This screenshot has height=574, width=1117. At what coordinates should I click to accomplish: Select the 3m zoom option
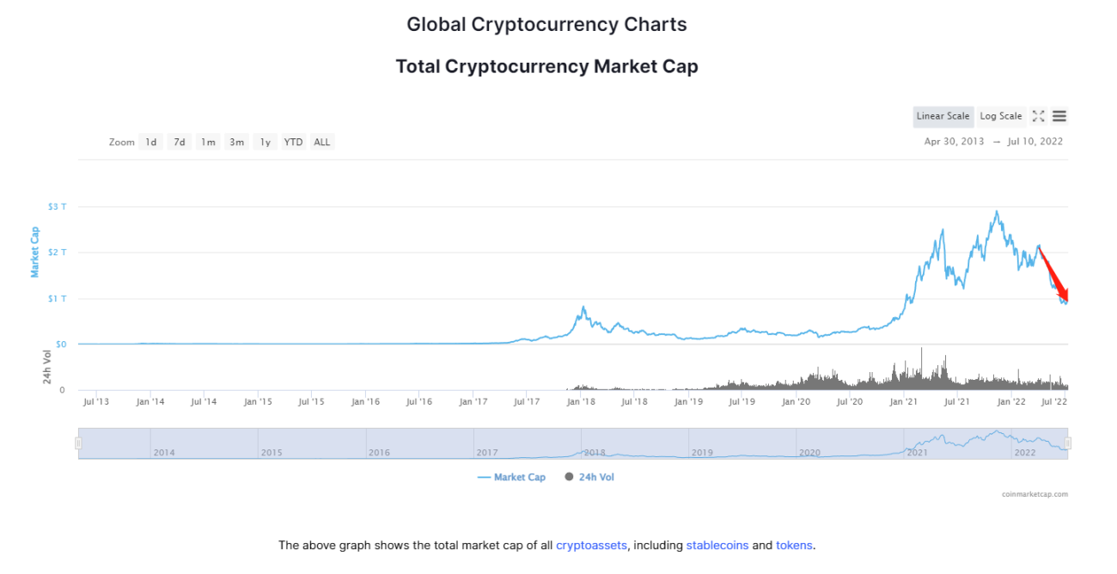[x=236, y=142]
